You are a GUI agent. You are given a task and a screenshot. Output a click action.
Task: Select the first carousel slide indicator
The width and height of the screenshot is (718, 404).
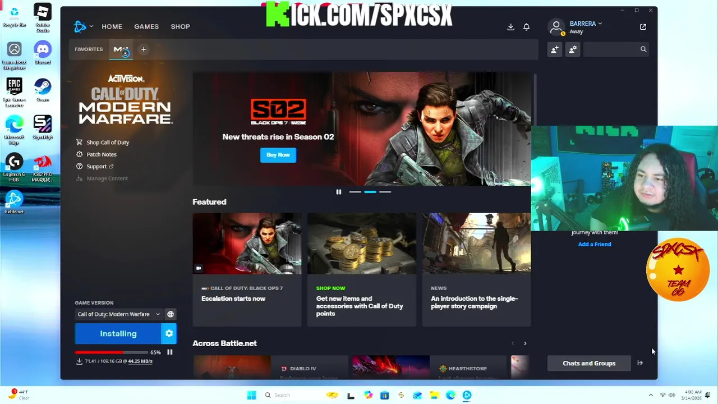(x=355, y=192)
